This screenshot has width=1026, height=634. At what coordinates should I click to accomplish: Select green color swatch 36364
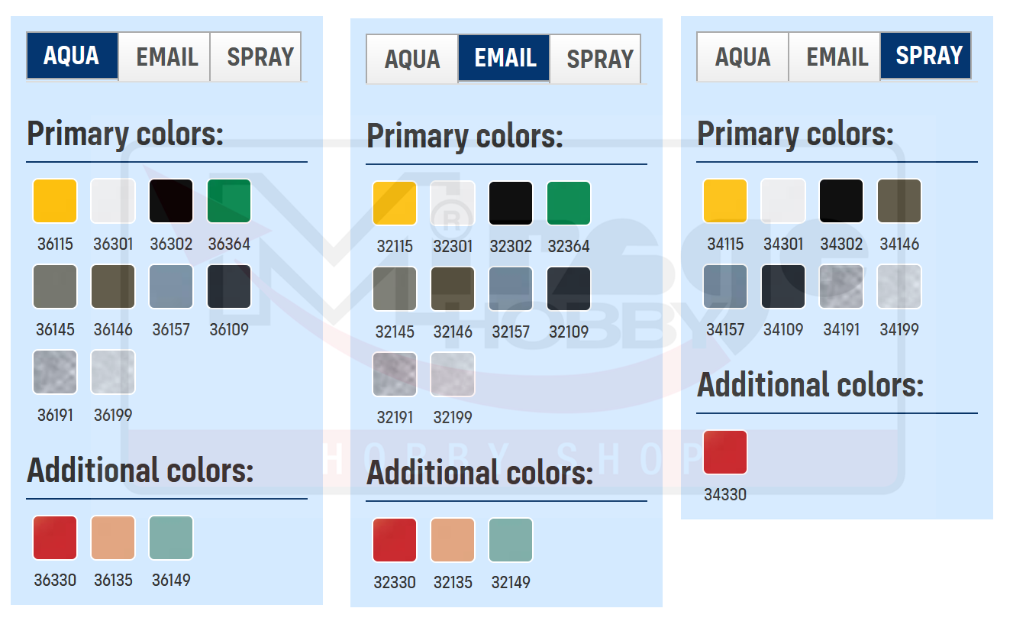tap(229, 201)
